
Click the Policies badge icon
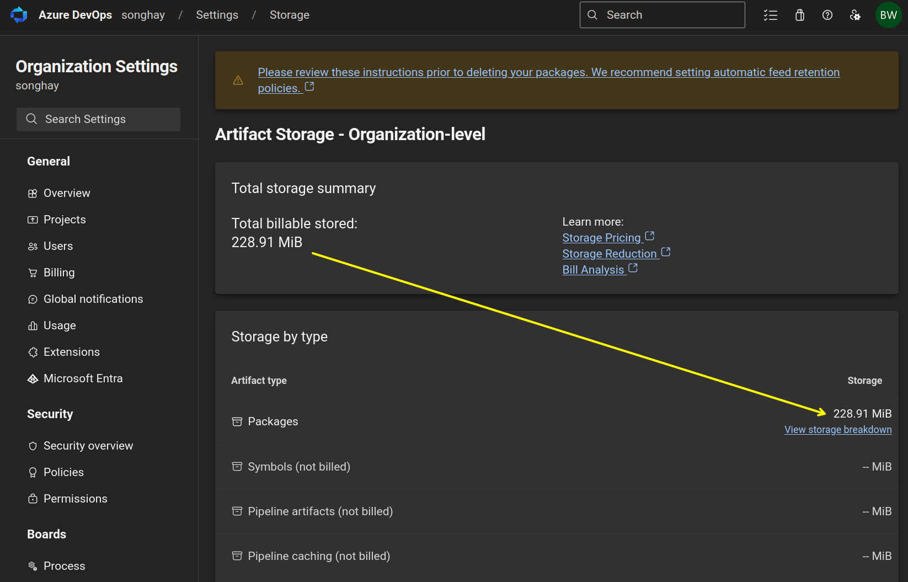pyautogui.click(x=33, y=473)
